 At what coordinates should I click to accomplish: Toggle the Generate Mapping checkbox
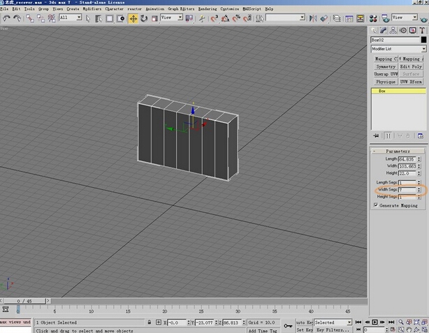(x=376, y=205)
